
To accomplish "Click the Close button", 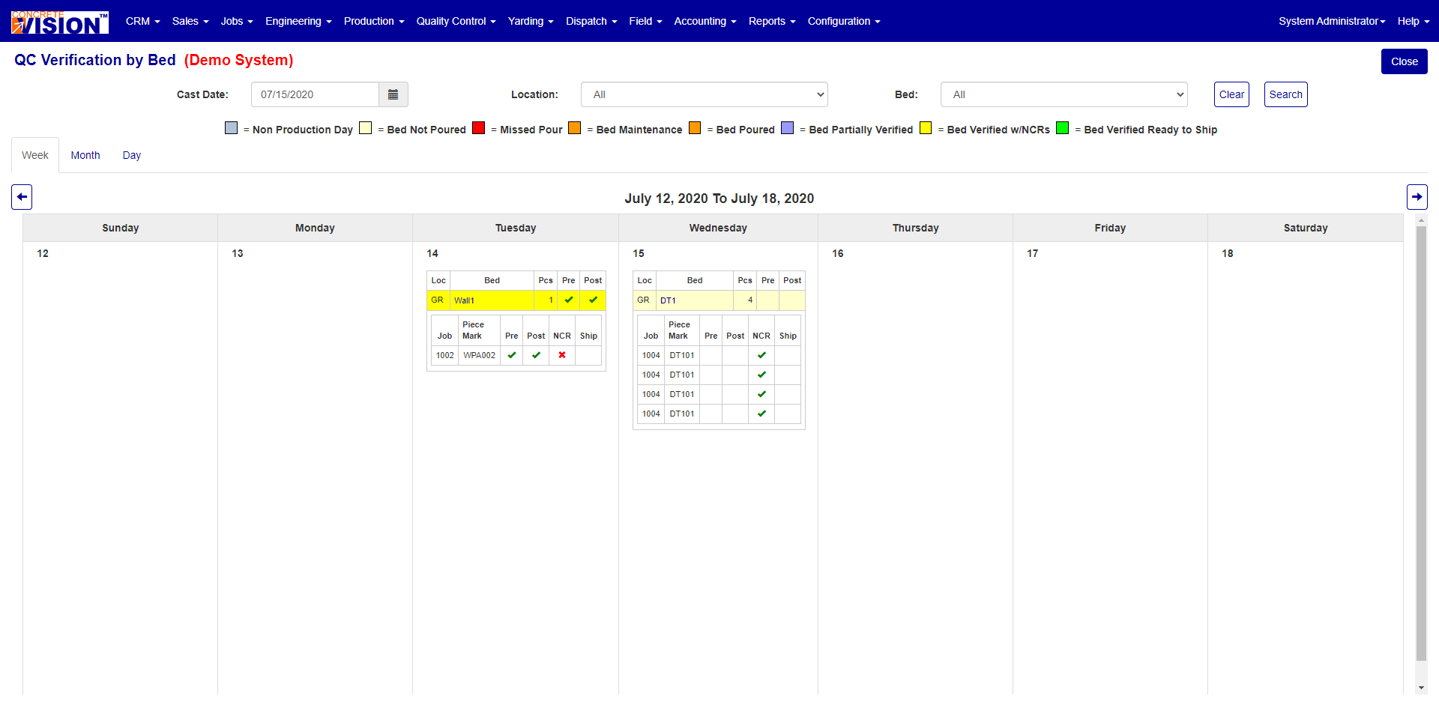I will click(1404, 61).
